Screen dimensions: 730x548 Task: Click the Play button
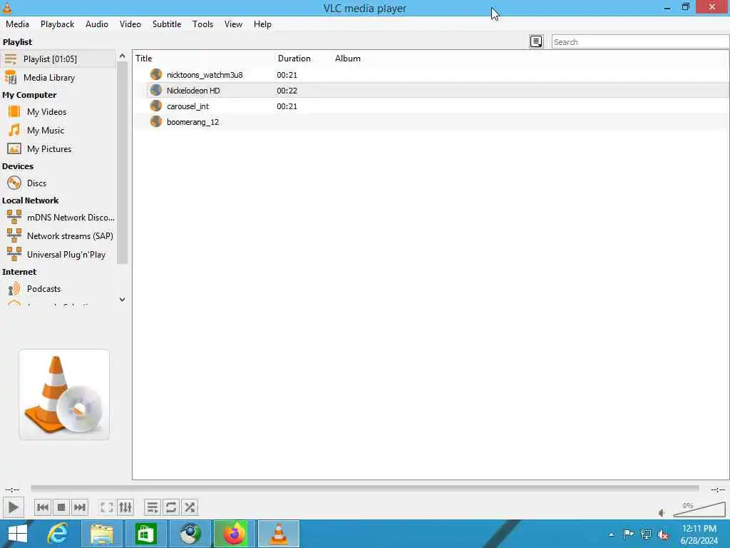click(x=13, y=507)
